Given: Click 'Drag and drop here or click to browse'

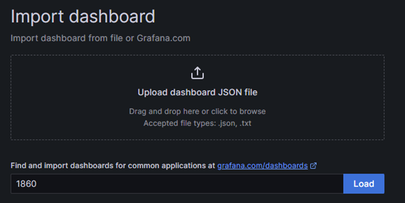Looking at the screenshot, I should coord(197,111).
